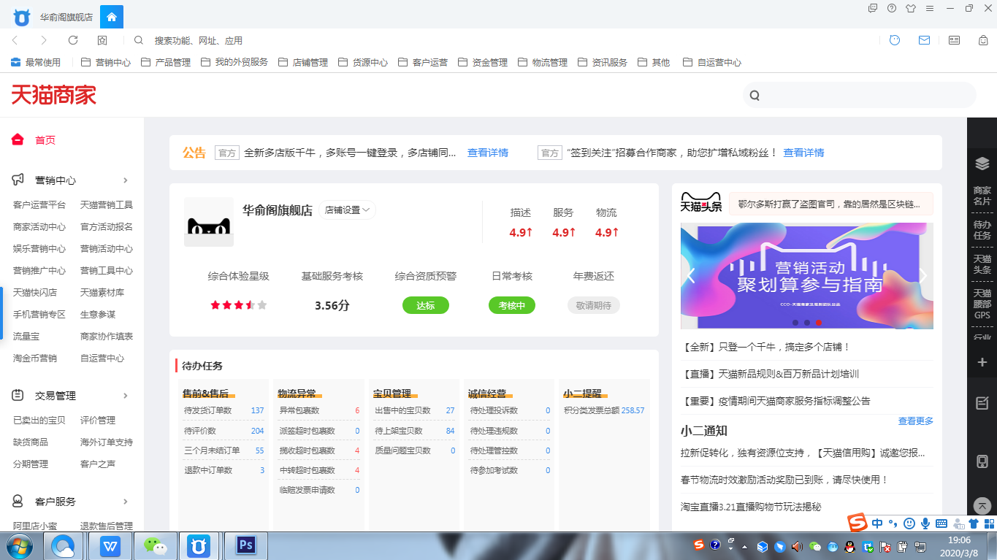Toggle the Sogou voice input microphone

tap(925, 523)
